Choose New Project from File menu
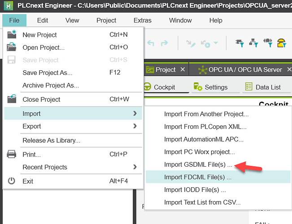 pyautogui.click(x=73, y=35)
